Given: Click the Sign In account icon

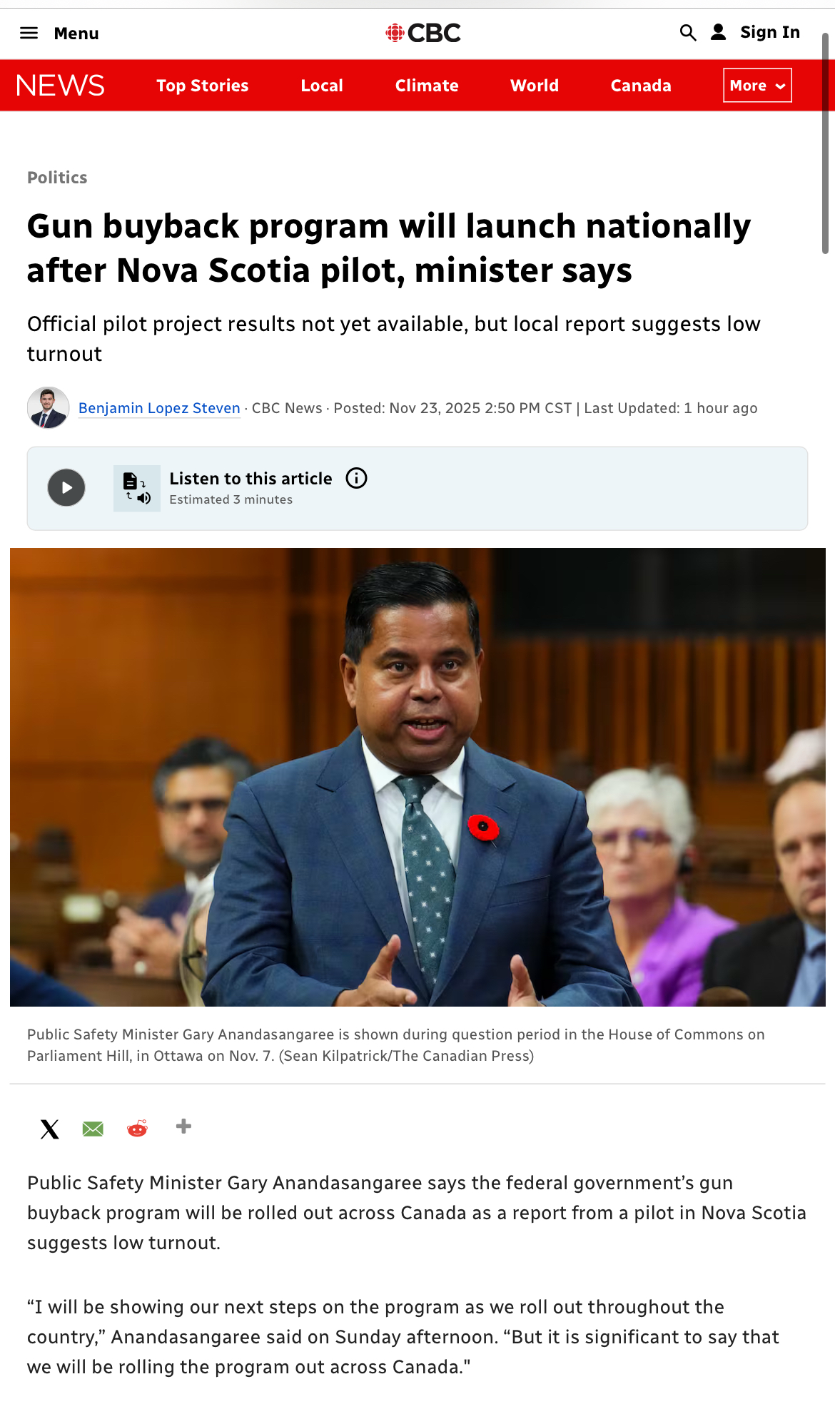Looking at the screenshot, I should (719, 32).
